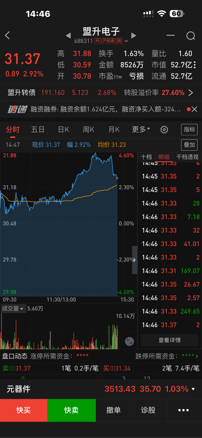Tap the 指标 button
202x438 pixels.
(189, 129)
